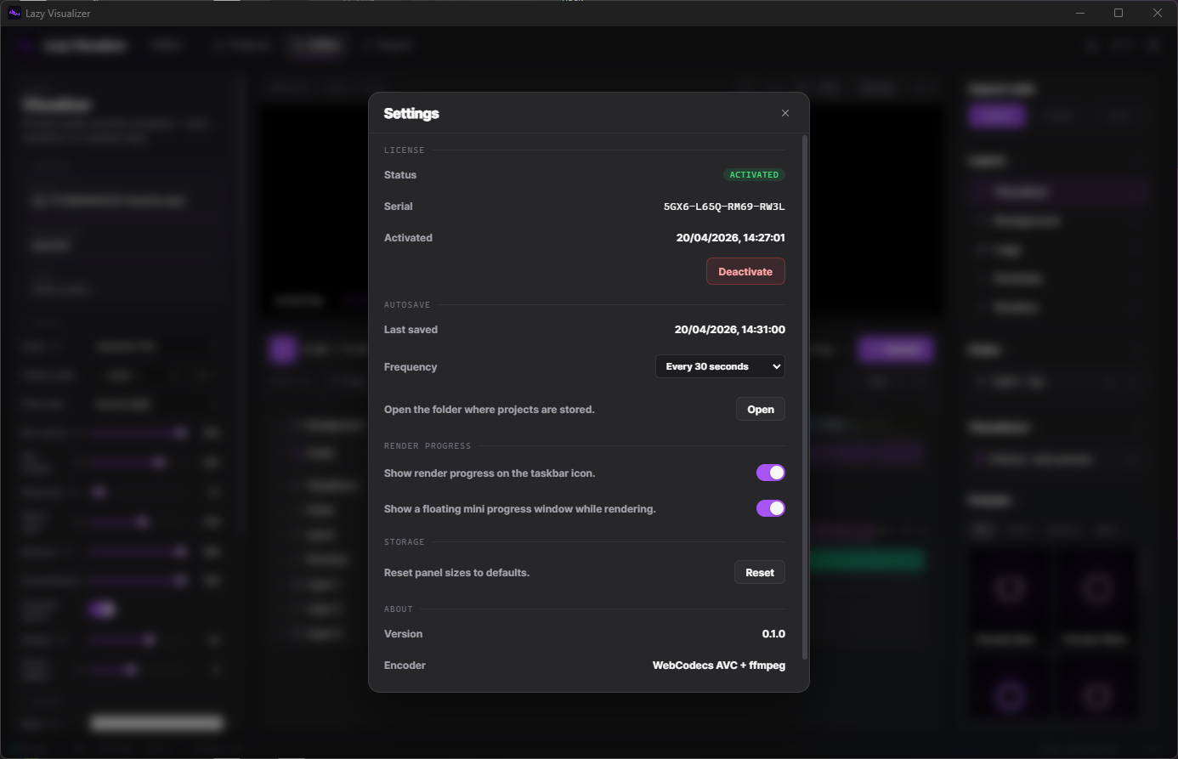The width and height of the screenshot is (1178, 759).
Task: Click Open to view the projects folder
Action: (x=760, y=409)
